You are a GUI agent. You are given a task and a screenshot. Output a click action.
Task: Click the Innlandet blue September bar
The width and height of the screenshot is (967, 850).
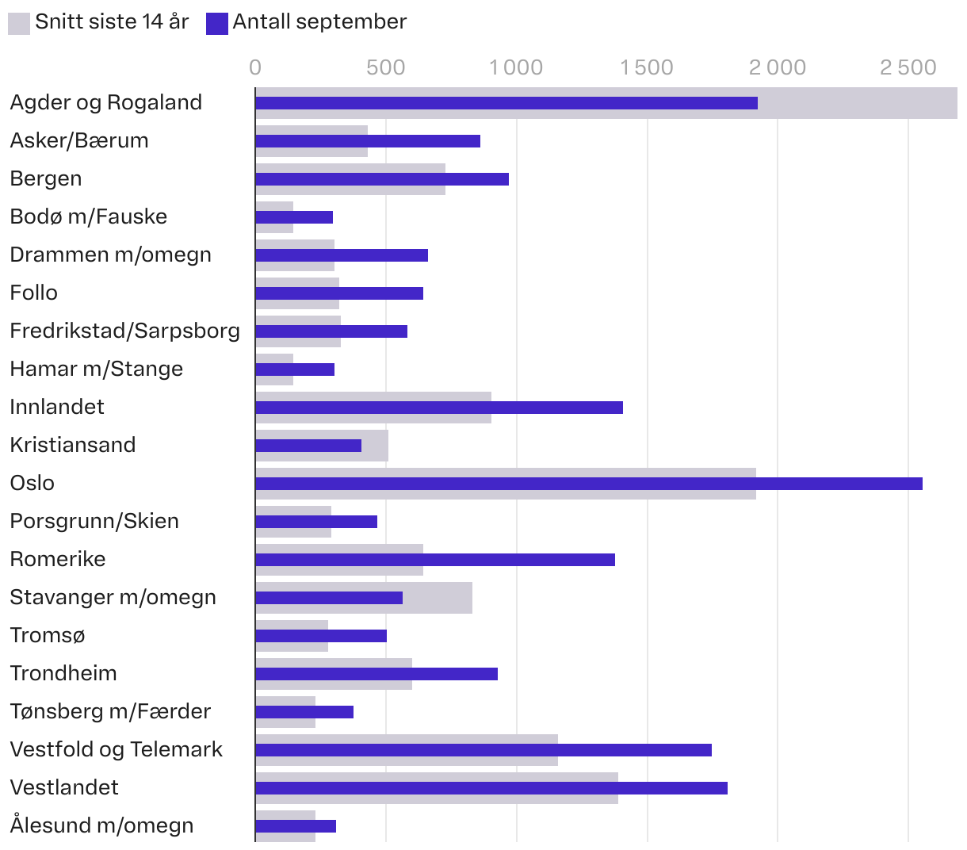pyautogui.click(x=438, y=408)
